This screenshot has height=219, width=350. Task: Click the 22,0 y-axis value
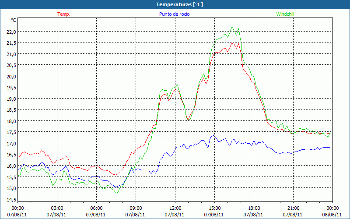(x=12, y=32)
